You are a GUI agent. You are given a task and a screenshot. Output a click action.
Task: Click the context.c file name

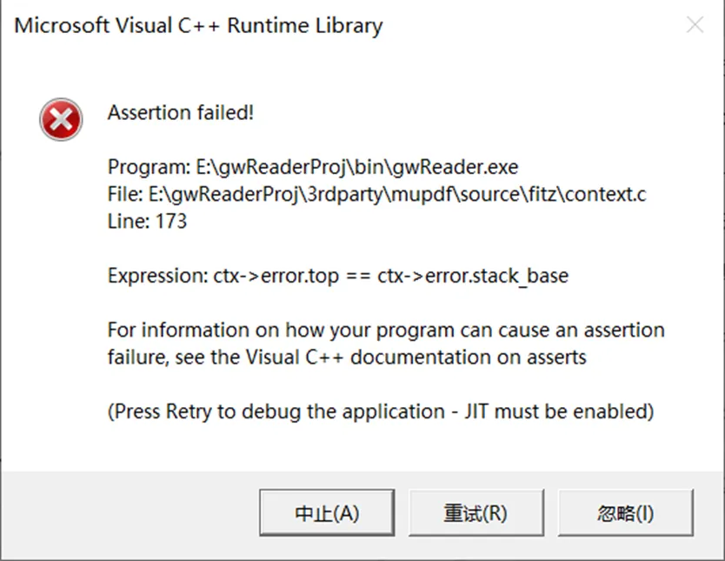point(605,194)
